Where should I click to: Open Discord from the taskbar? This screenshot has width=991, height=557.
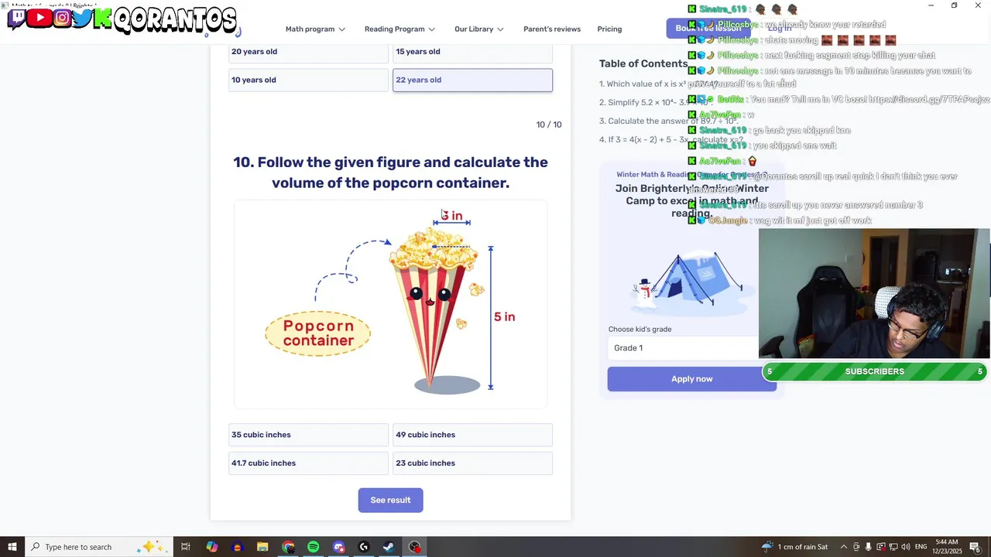(338, 547)
